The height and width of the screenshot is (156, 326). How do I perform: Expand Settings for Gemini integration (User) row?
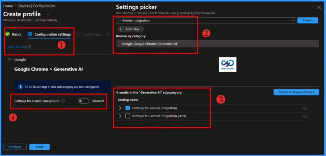click(120, 116)
